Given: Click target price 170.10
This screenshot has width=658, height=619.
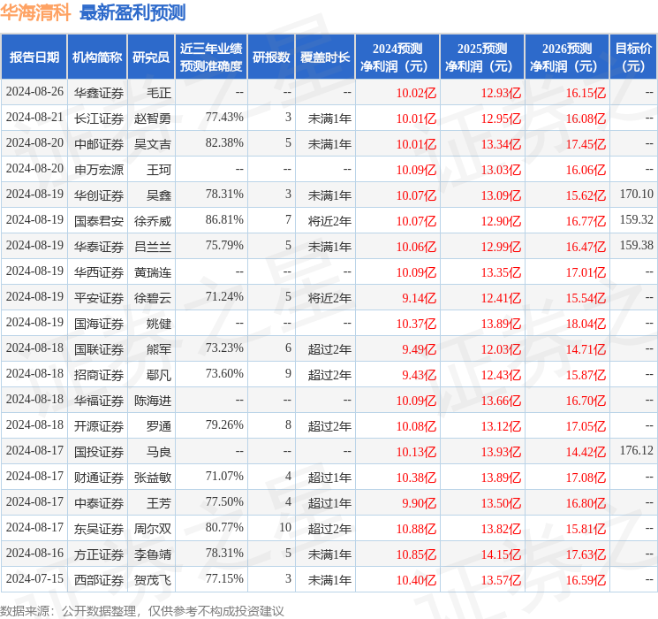Looking at the screenshot, I should [x=637, y=194].
